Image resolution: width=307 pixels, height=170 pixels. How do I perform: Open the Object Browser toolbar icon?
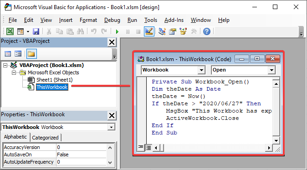pos(183,31)
